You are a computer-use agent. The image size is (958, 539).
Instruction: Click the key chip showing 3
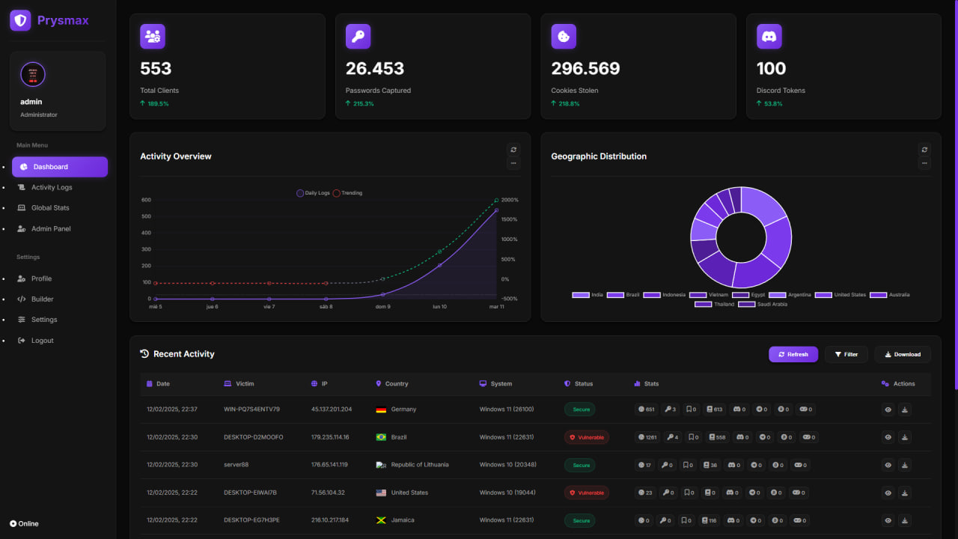click(669, 409)
